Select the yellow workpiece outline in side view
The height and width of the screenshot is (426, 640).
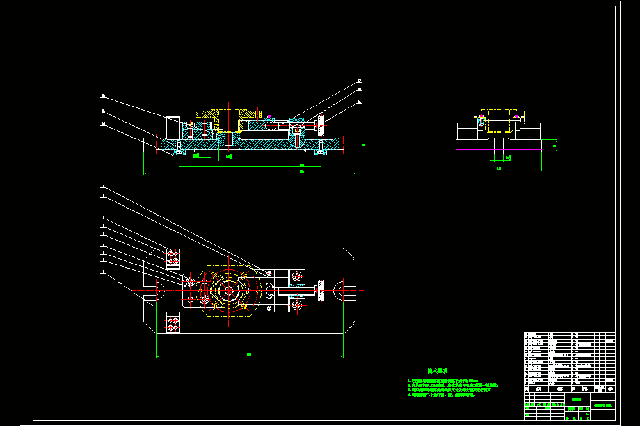tap(499, 121)
